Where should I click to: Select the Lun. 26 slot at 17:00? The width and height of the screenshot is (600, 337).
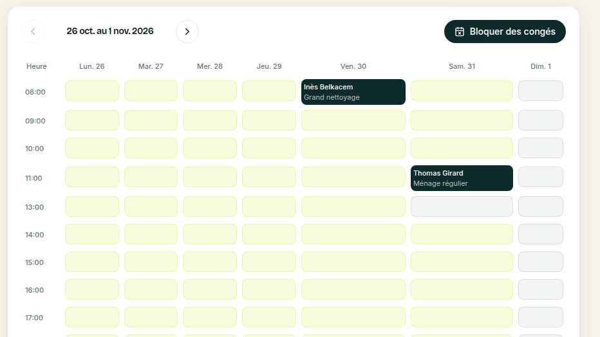(92, 317)
